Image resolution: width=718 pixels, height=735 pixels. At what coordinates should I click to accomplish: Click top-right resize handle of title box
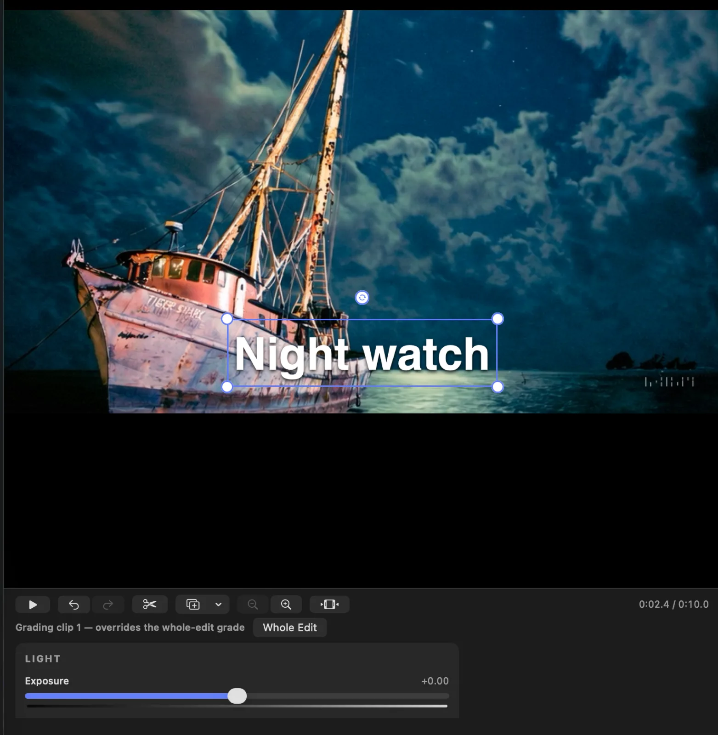[498, 319]
